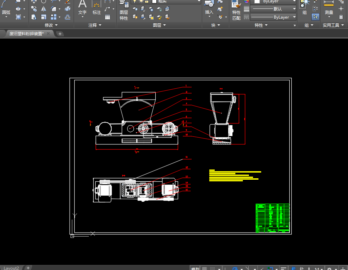Select the Mirror tool

44,9
